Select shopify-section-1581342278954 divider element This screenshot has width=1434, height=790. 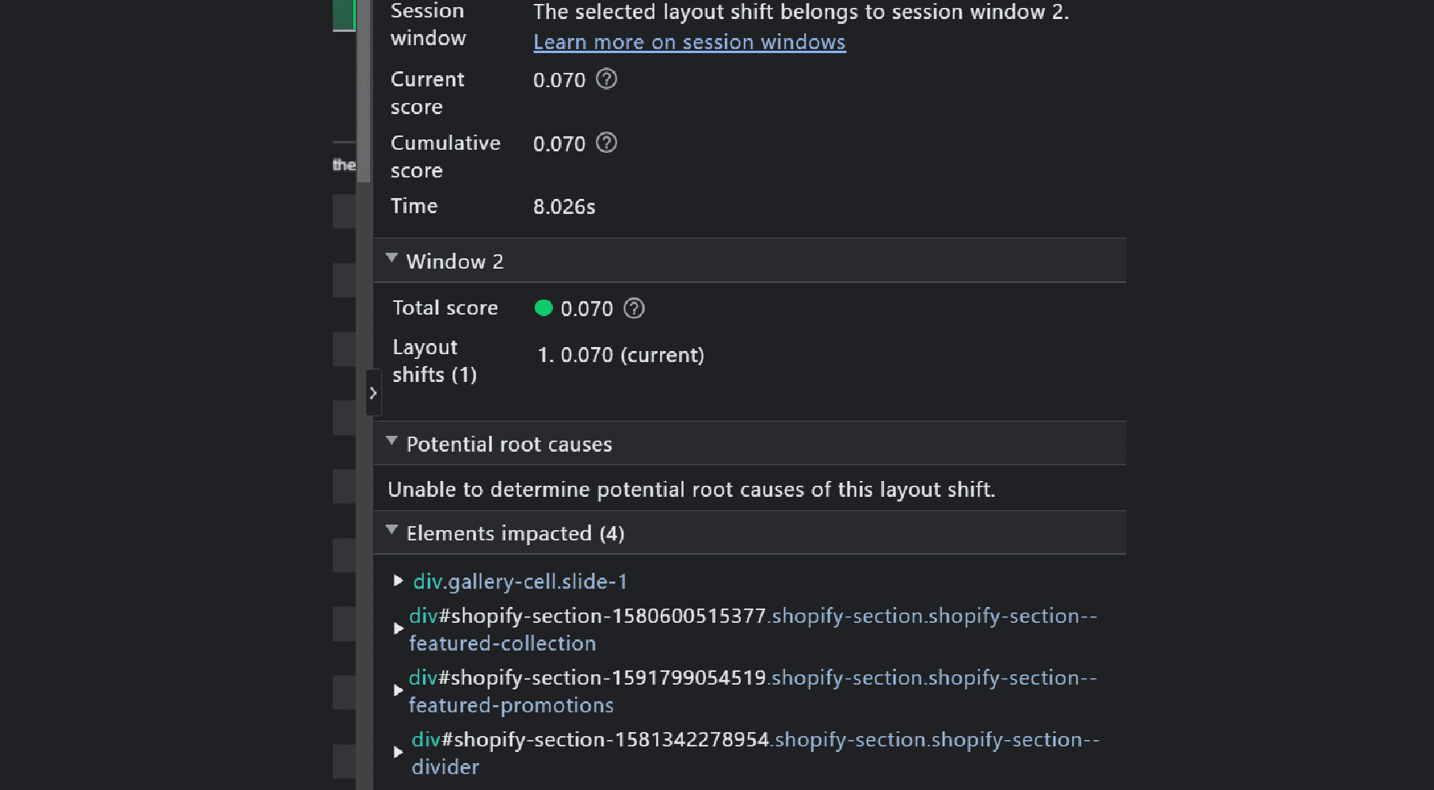click(x=755, y=753)
